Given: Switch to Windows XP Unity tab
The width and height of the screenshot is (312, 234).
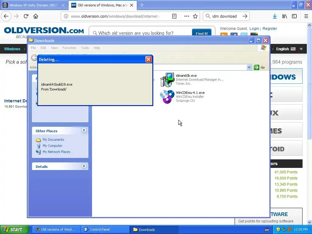Looking at the screenshot, I should pyautogui.click(x=34, y=5).
